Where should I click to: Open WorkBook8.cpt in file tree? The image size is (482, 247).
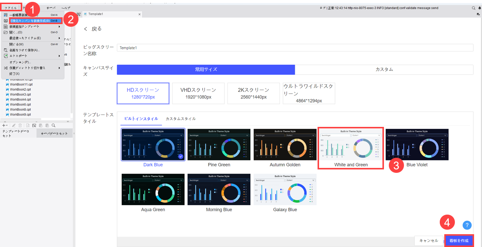pyautogui.click(x=20, y=109)
